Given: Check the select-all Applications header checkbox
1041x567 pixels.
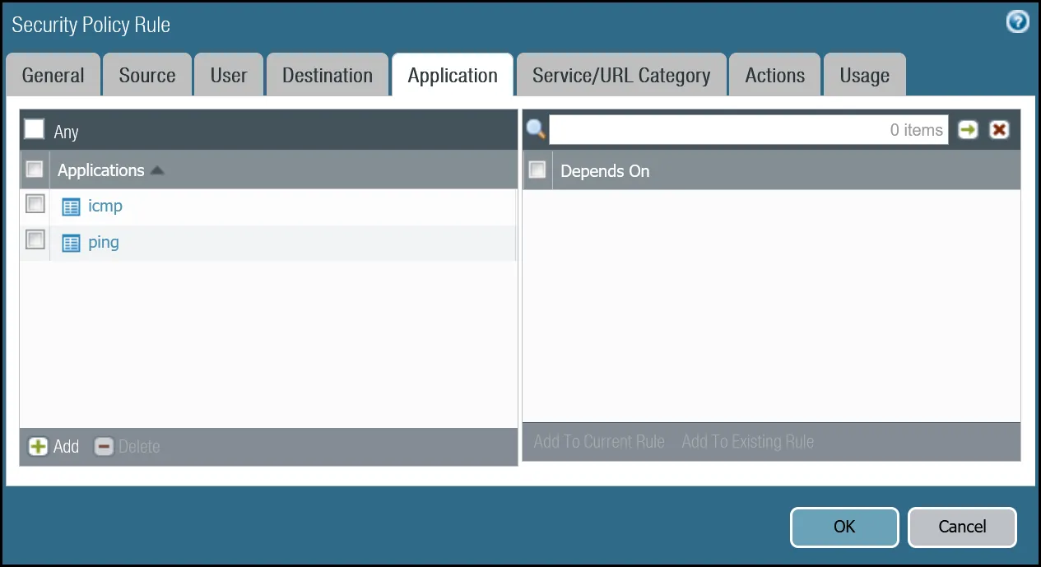Looking at the screenshot, I should click(x=35, y=168).
